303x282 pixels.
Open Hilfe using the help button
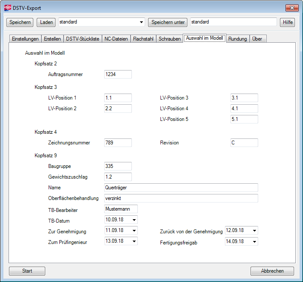tap(287, 22)
